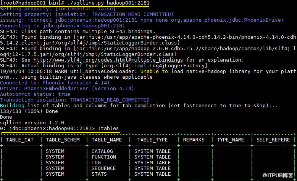Open the slf4j.org multiple_bindings link
297x181 pixels.
click(x=108, y=60)
